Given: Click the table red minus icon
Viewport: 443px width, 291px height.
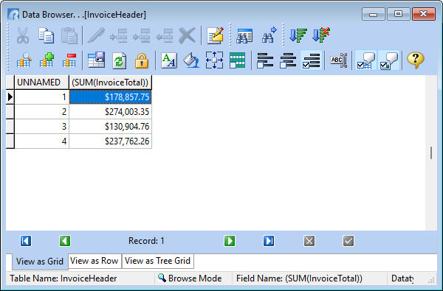Looking at the screenshot, I should (x=69, y=60).
